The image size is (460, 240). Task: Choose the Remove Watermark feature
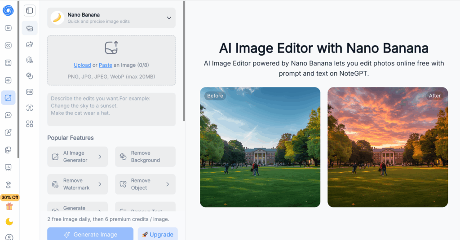click(77, 184)
